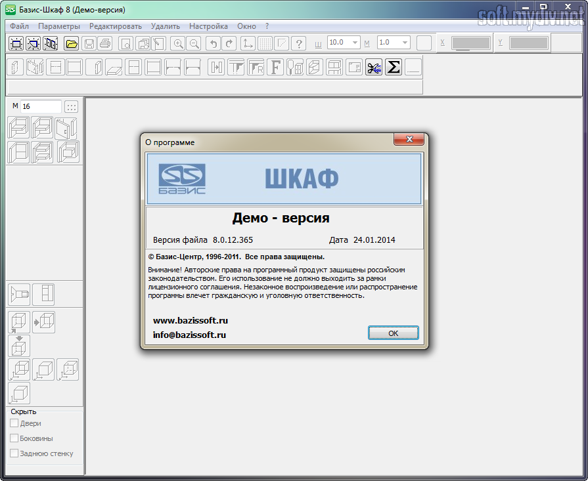Click the printer icon in toolbar
This screenshot has height=481, width=588.
tap(104, 43)
